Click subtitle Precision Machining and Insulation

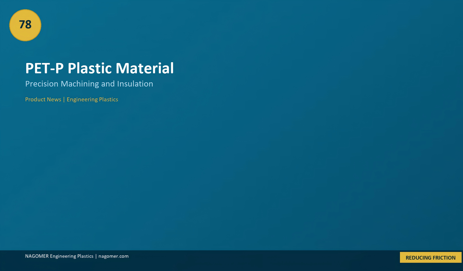tap(89, 84)
